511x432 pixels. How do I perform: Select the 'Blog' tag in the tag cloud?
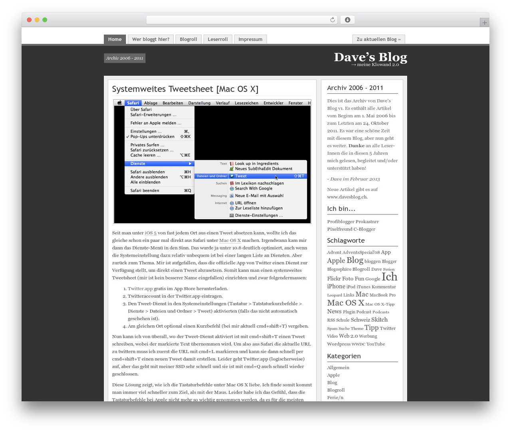355,260
